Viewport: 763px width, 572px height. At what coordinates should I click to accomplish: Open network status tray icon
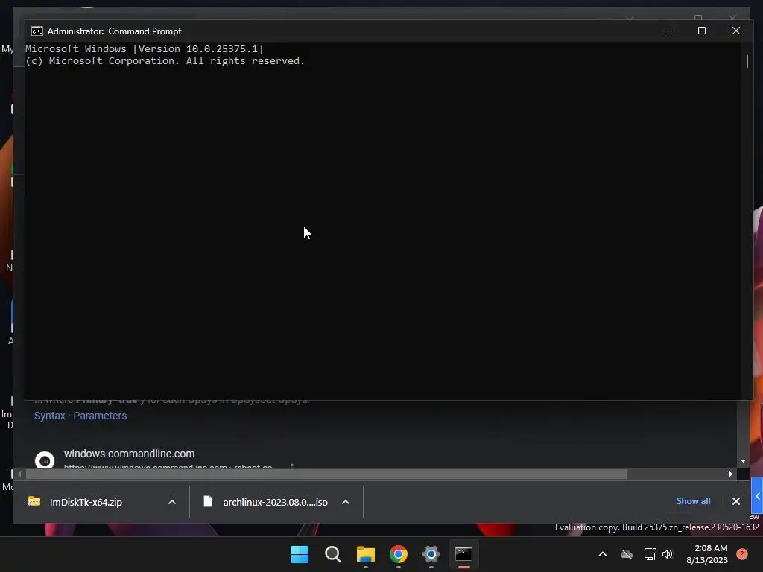[650, 554]
